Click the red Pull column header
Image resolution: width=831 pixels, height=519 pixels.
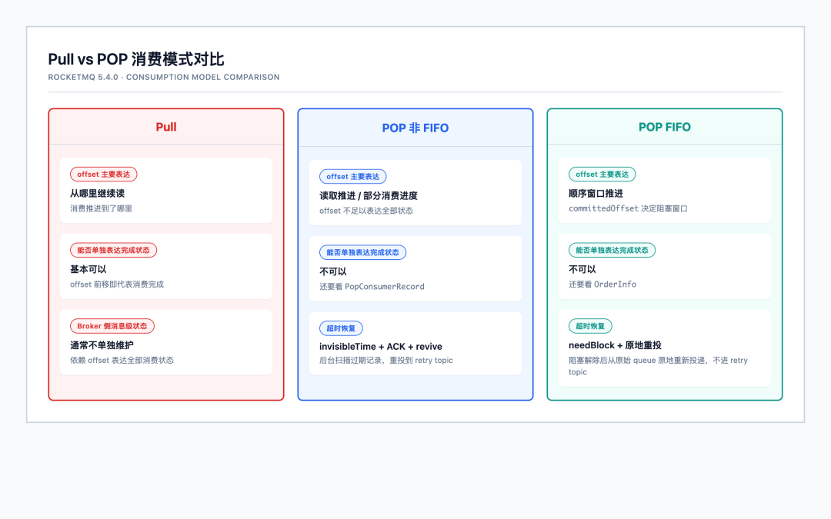pyautogui.click(x=166, y=127)
